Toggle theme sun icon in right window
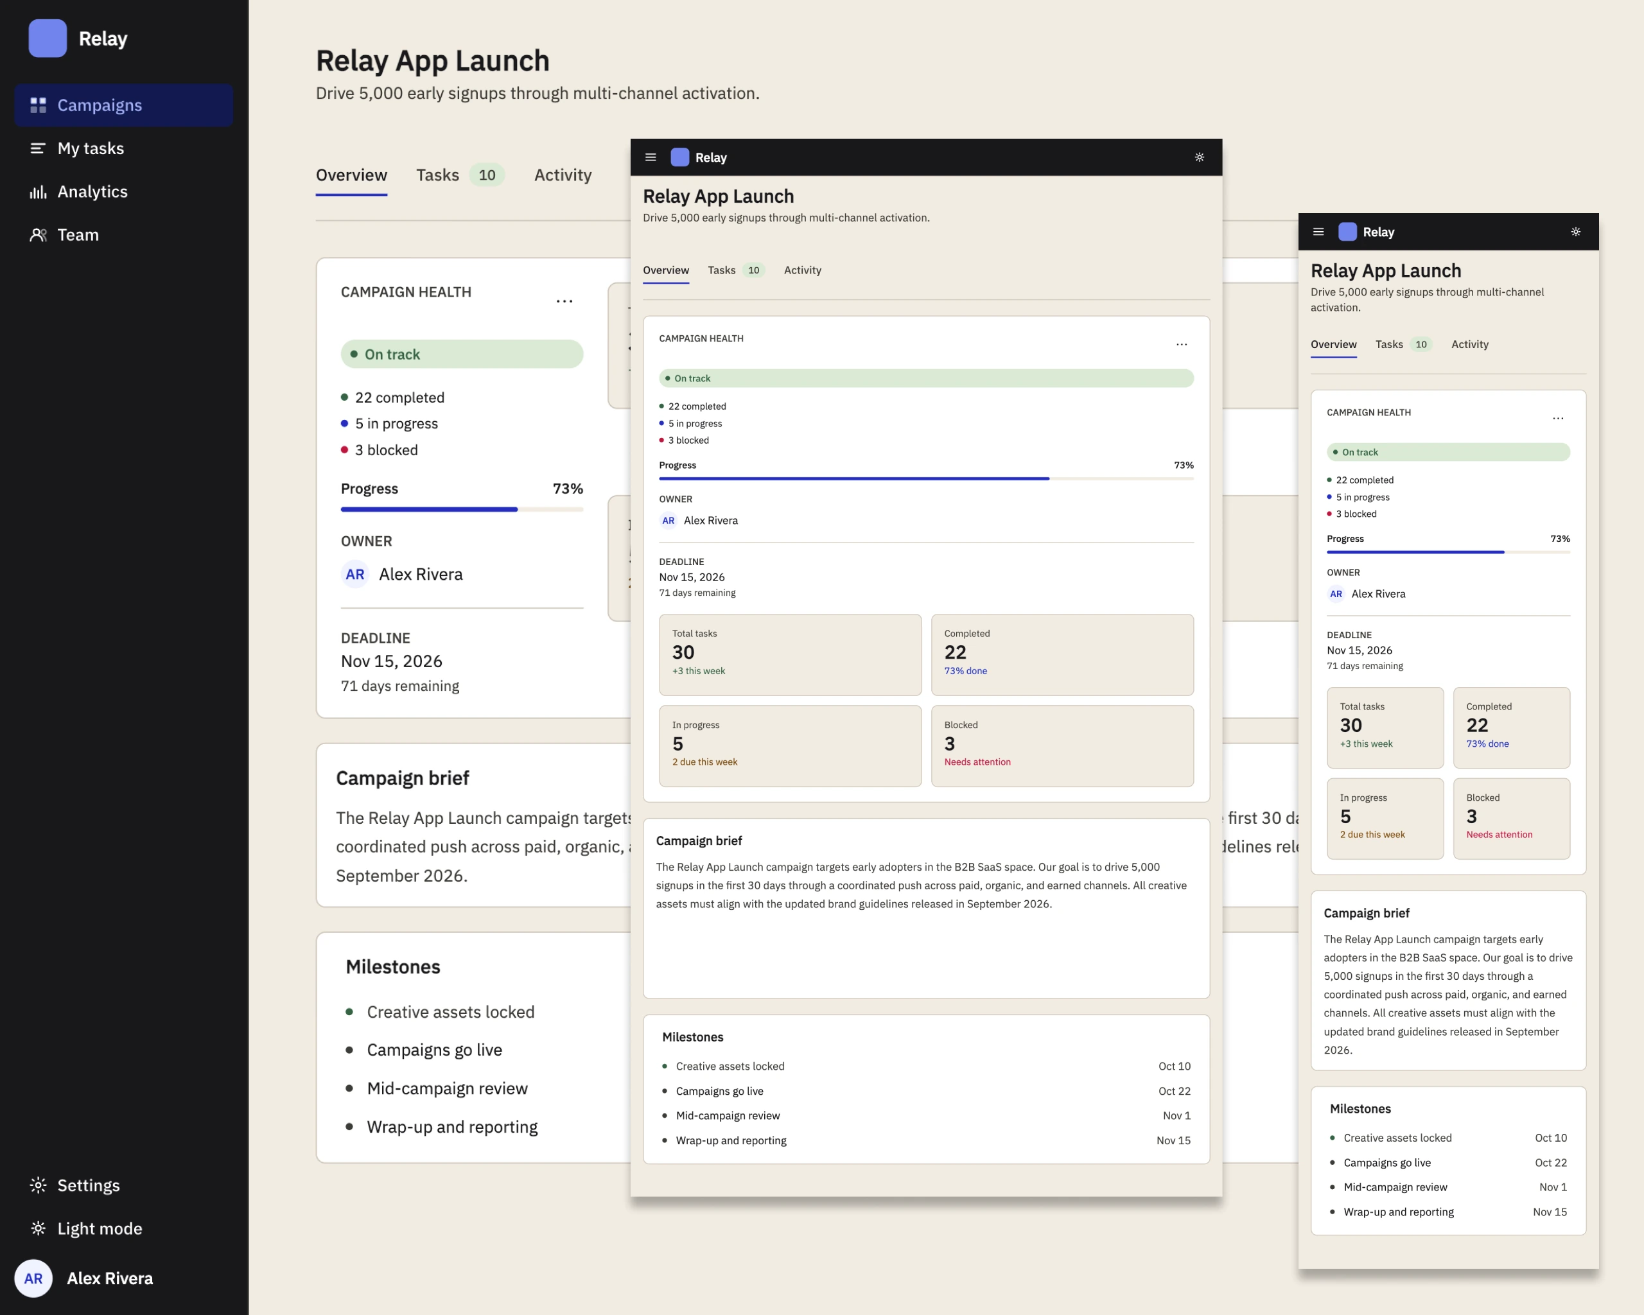 click(1576, 232)
